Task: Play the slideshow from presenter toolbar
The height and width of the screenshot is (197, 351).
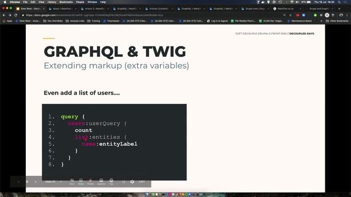Action: click(27, 182)
